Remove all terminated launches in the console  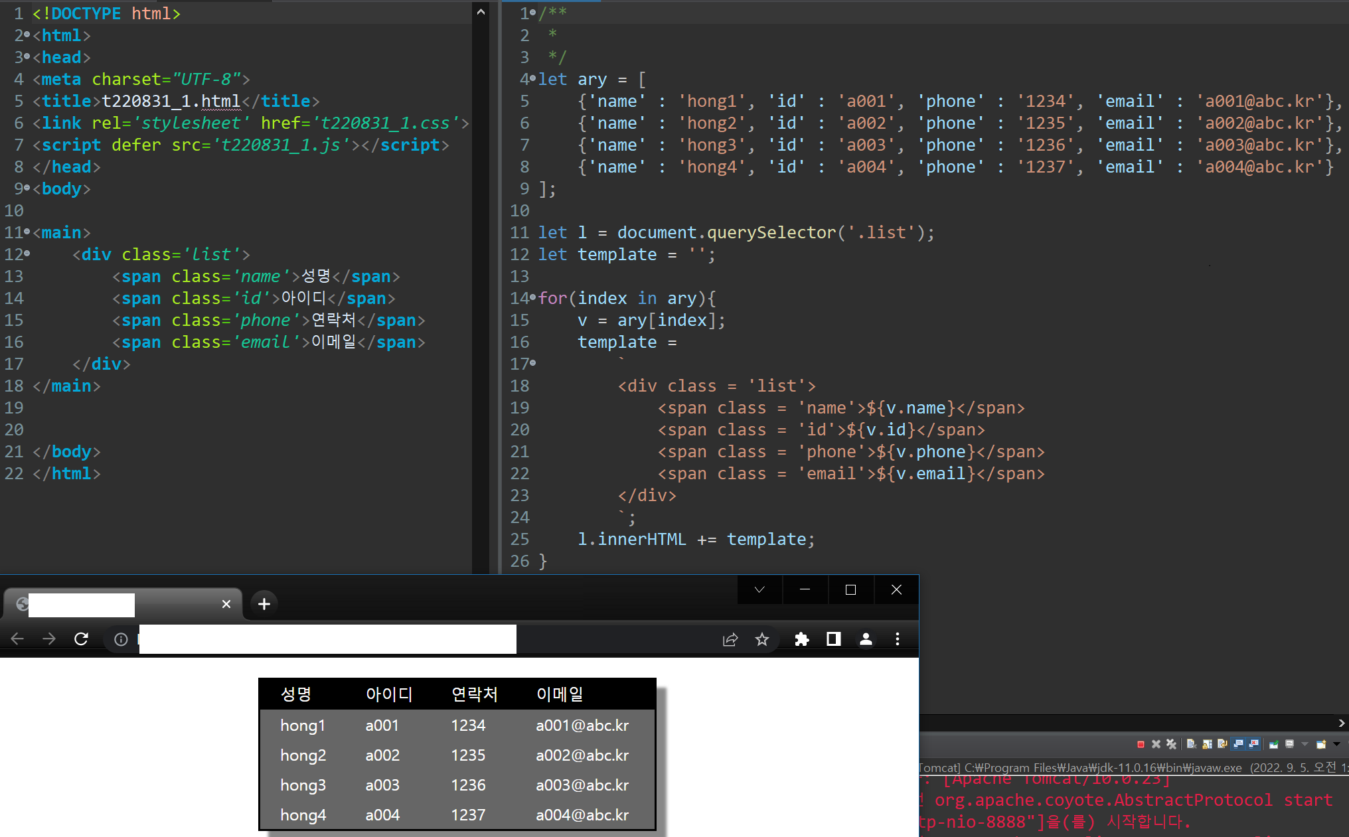click(1171, 744)
